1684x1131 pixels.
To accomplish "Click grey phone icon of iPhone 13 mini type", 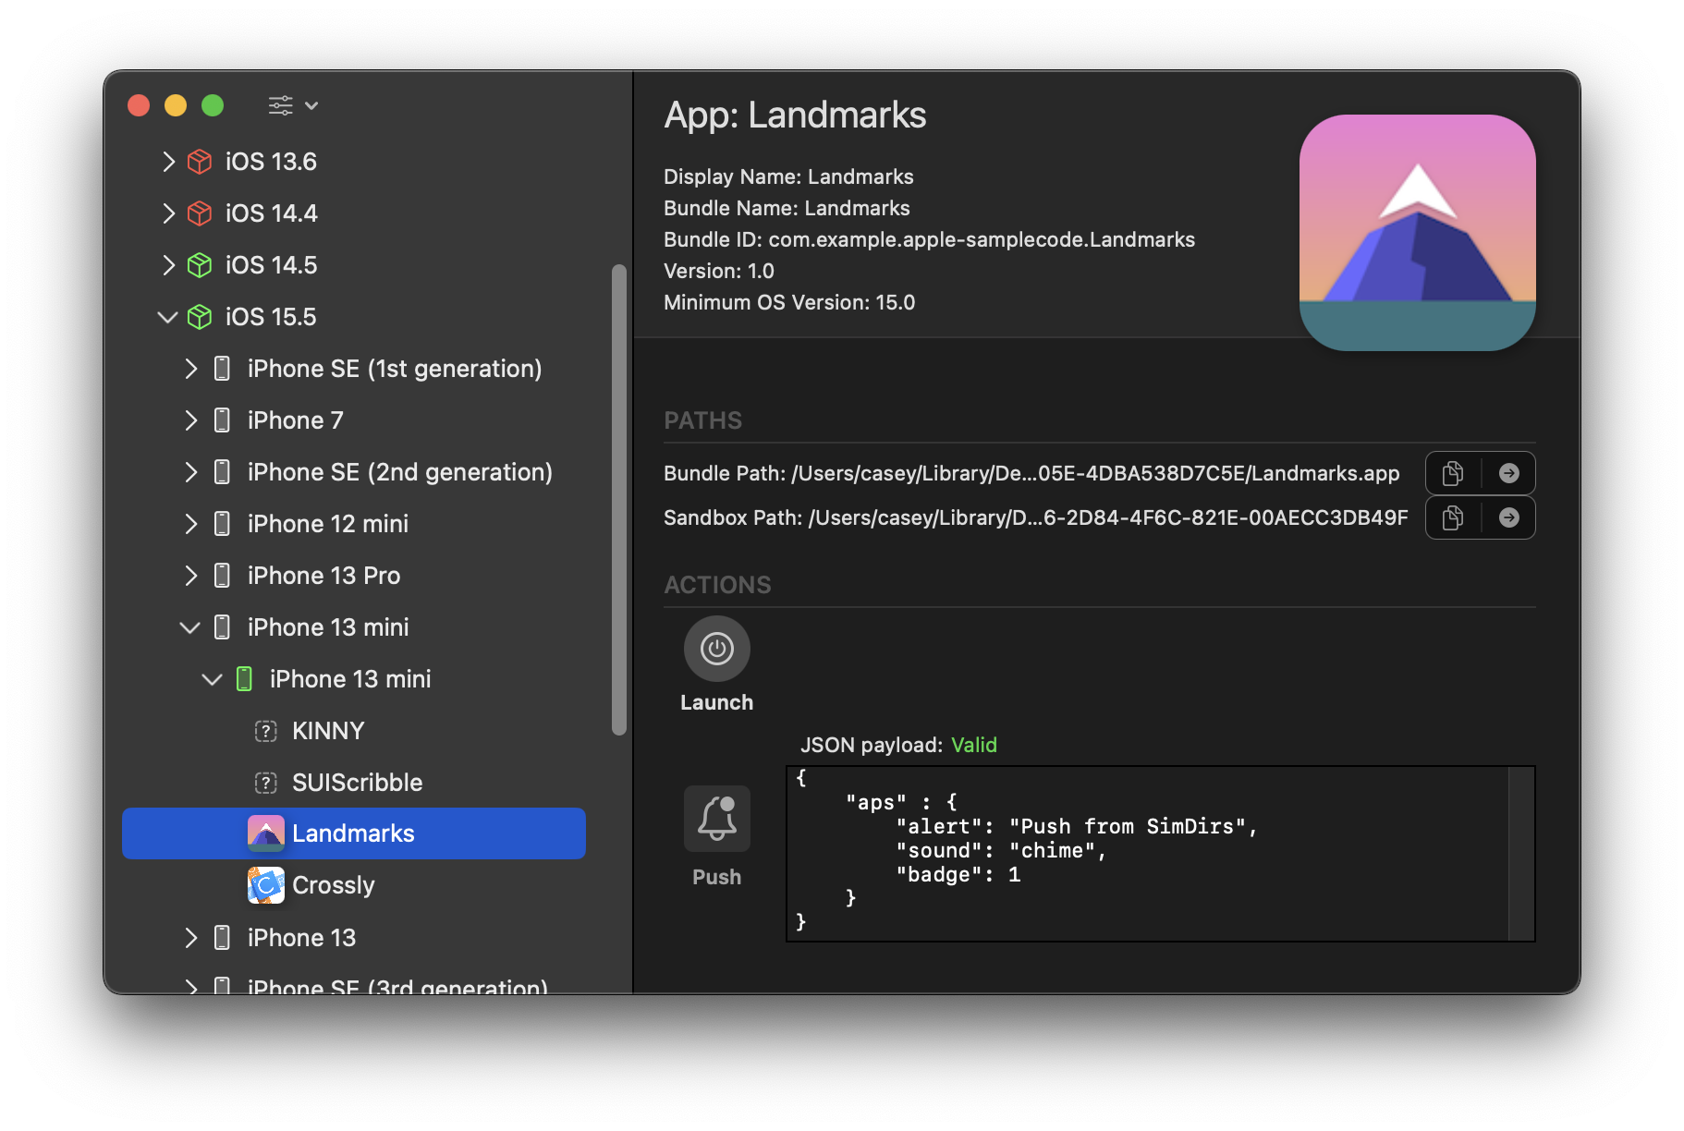I will pyautogui.click(x=222, y=627).
